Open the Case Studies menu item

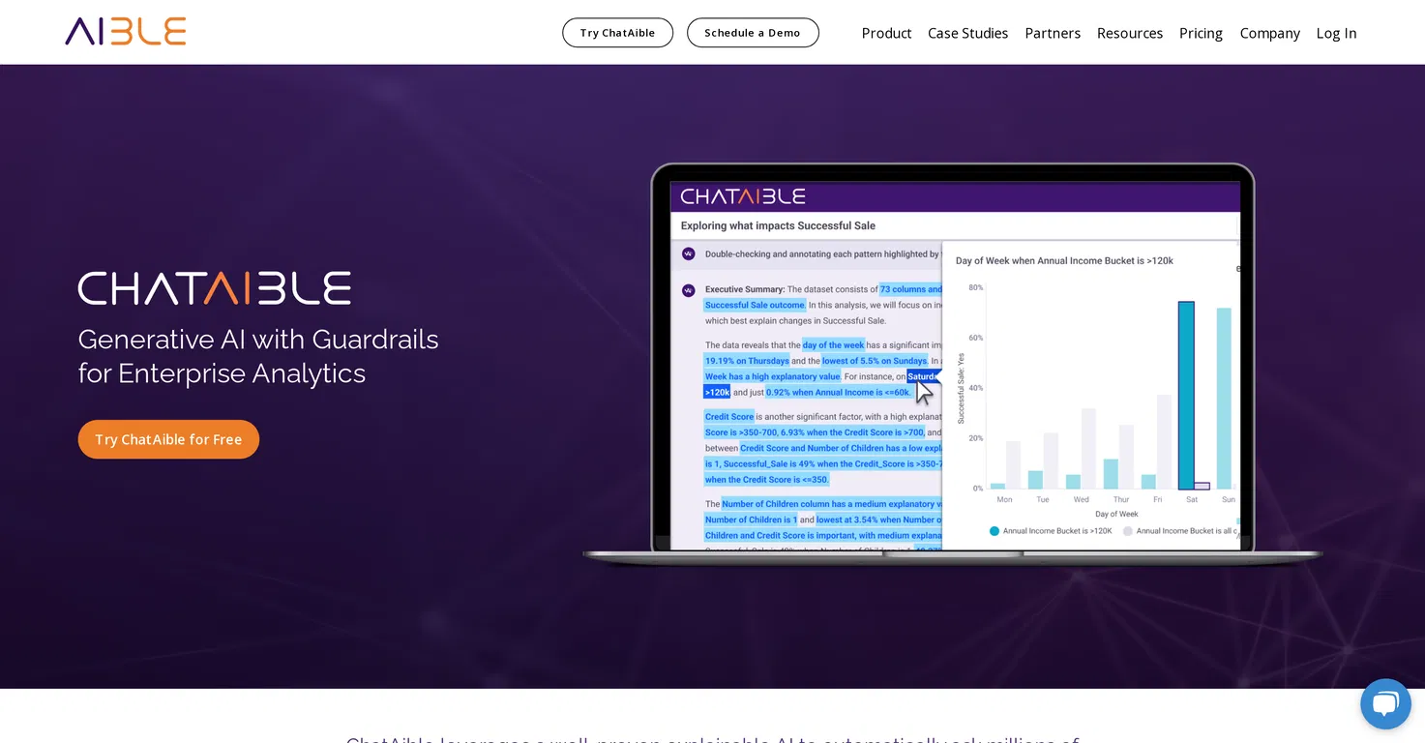pos(967,33)
